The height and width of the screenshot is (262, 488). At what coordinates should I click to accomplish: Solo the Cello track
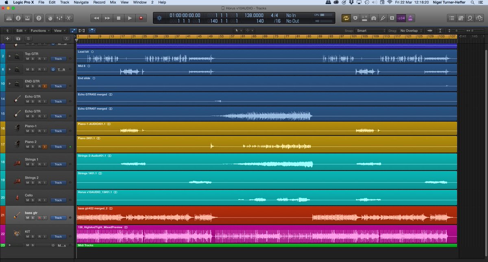point(33,200)
